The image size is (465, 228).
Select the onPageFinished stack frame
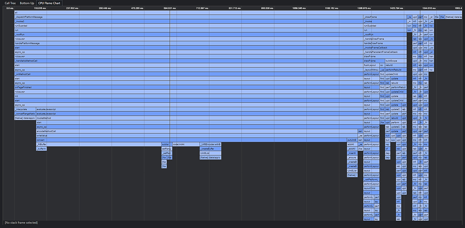[x=189, y=87]
